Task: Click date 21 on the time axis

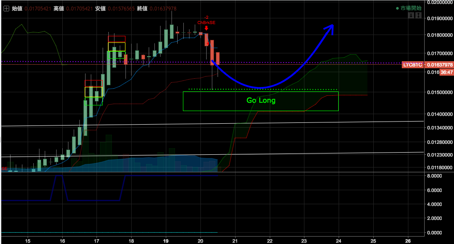Action: (x=235, y=241)
